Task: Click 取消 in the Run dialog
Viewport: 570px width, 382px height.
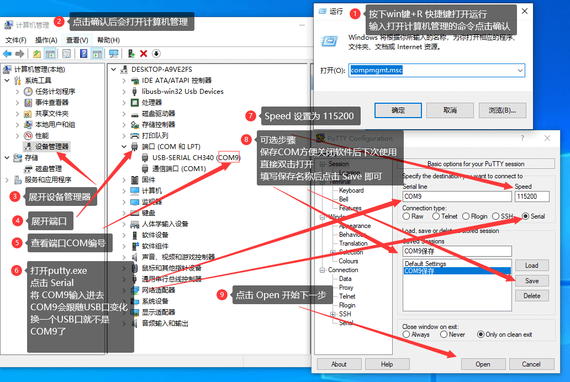Action: tap(450, 110)
